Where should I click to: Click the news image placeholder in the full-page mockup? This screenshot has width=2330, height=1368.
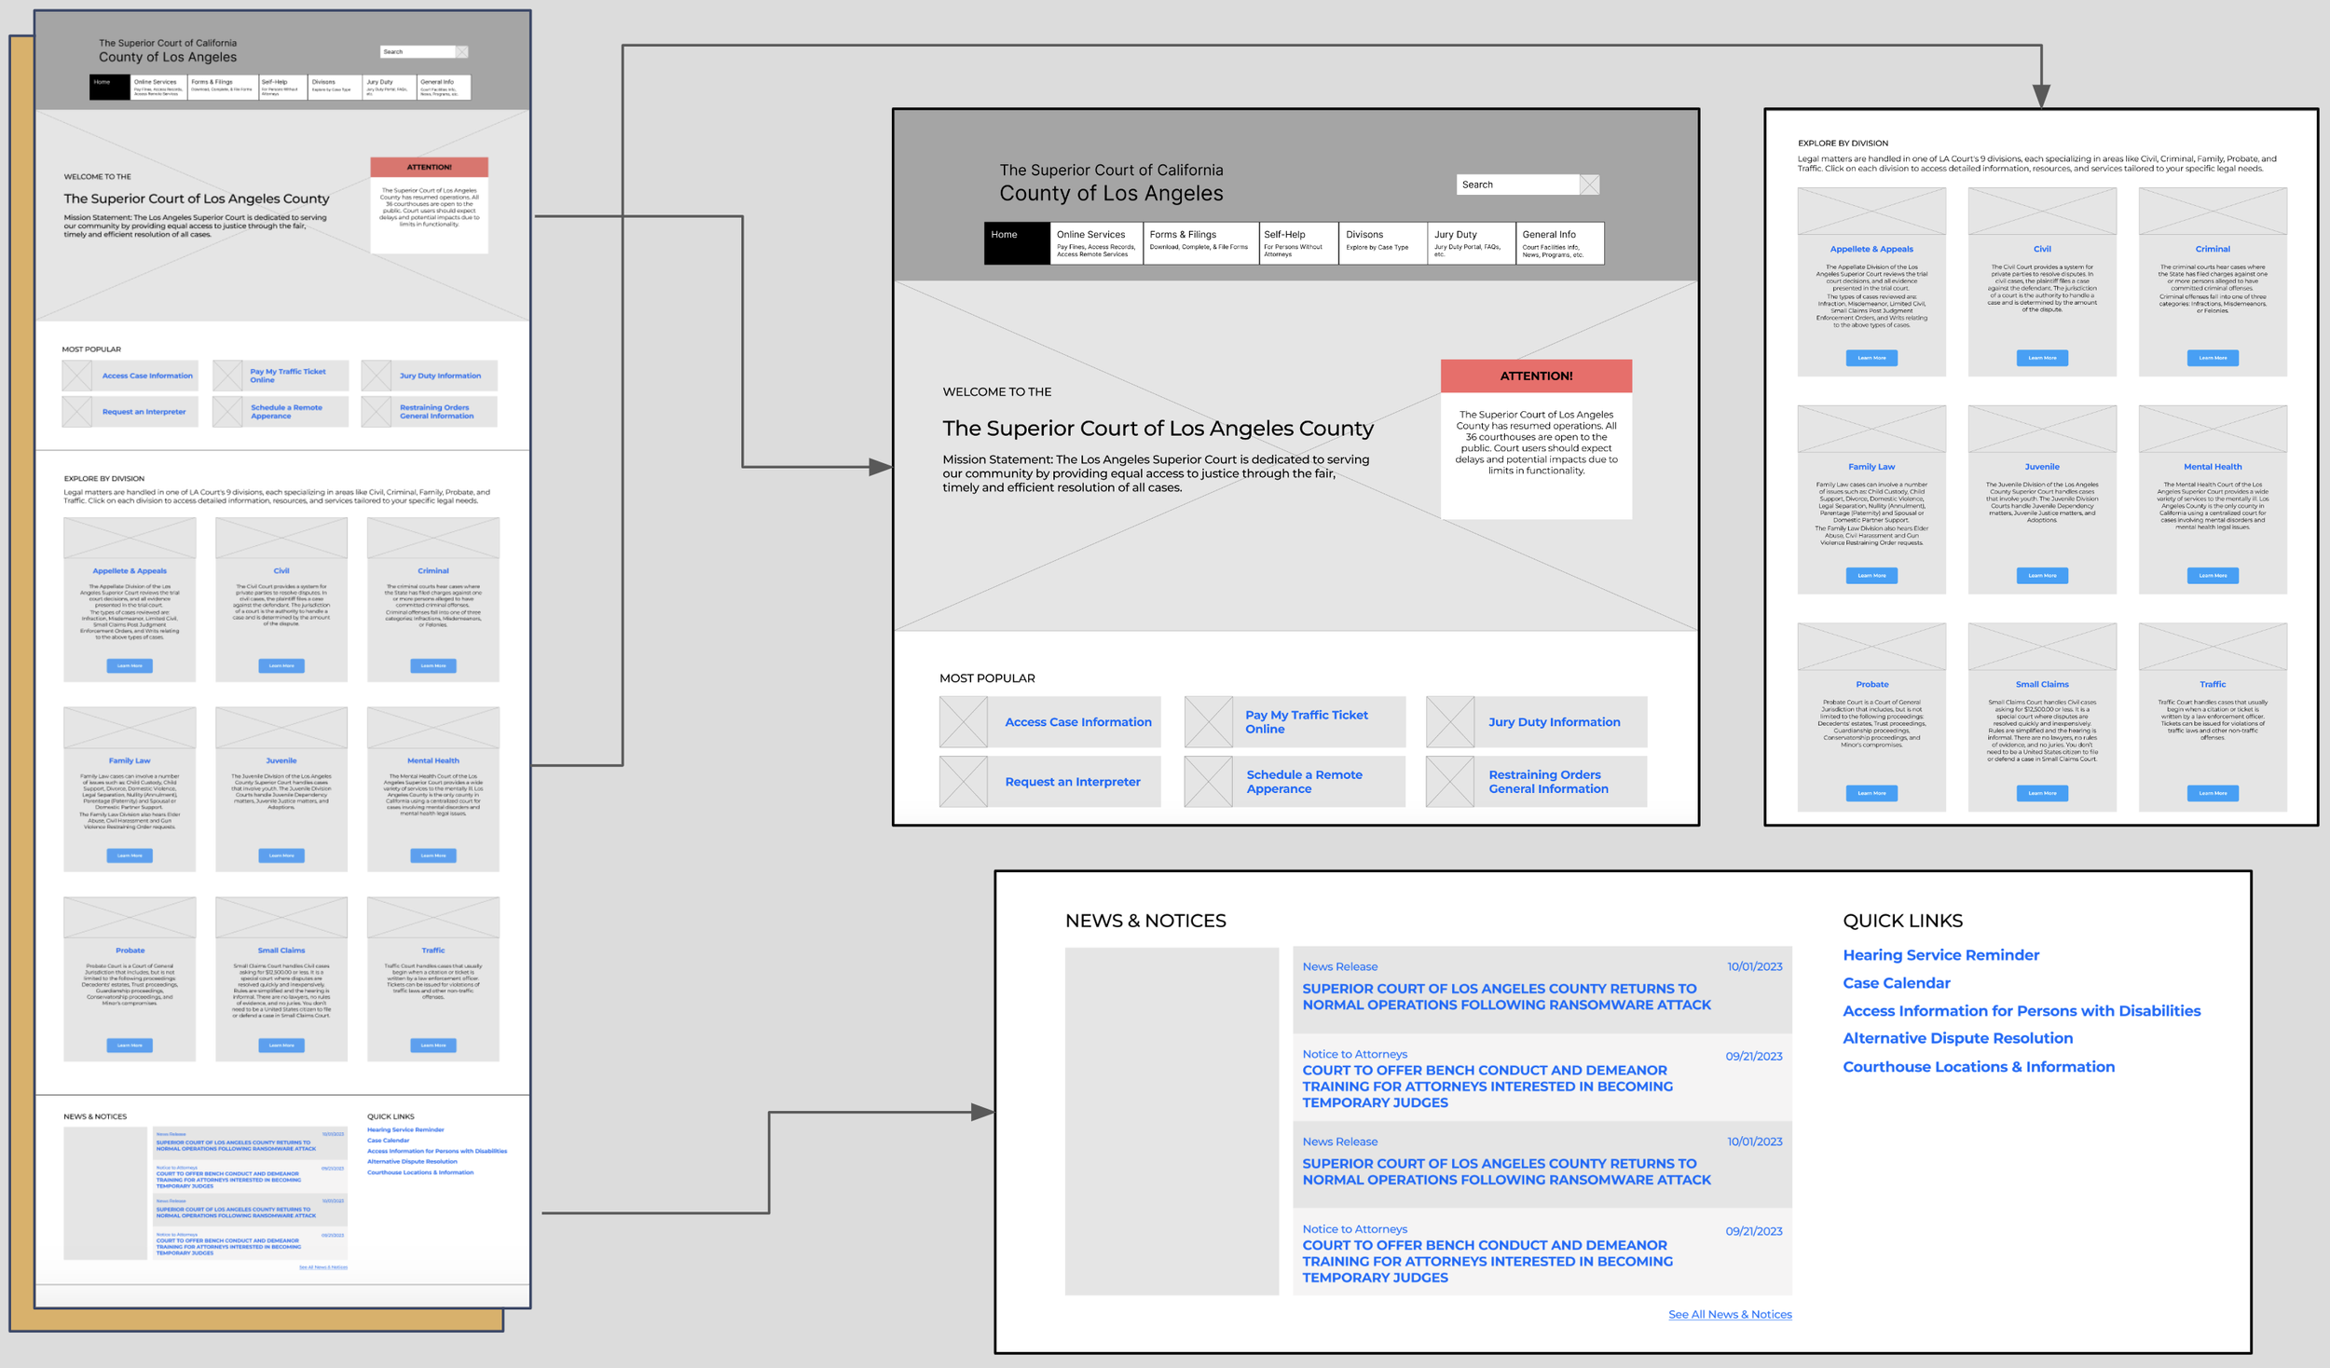[105, 1194]
